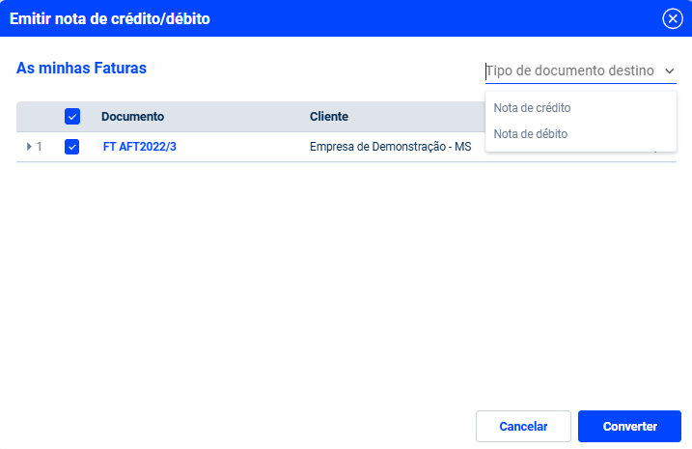Click the empty area below the invoice table
Screen dimensions: 692x449
tap(346, 278)
